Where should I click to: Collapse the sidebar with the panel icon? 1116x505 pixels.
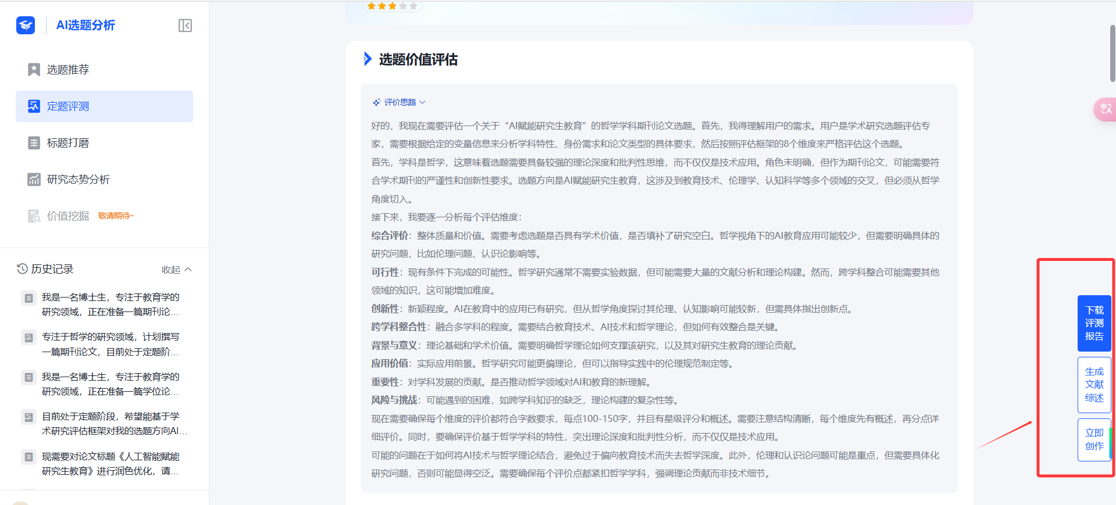click(185, 26)
